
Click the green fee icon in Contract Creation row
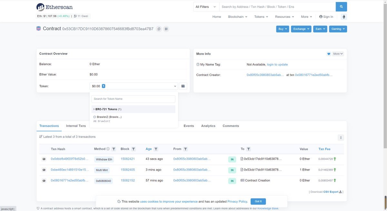[x=335, y=180]
